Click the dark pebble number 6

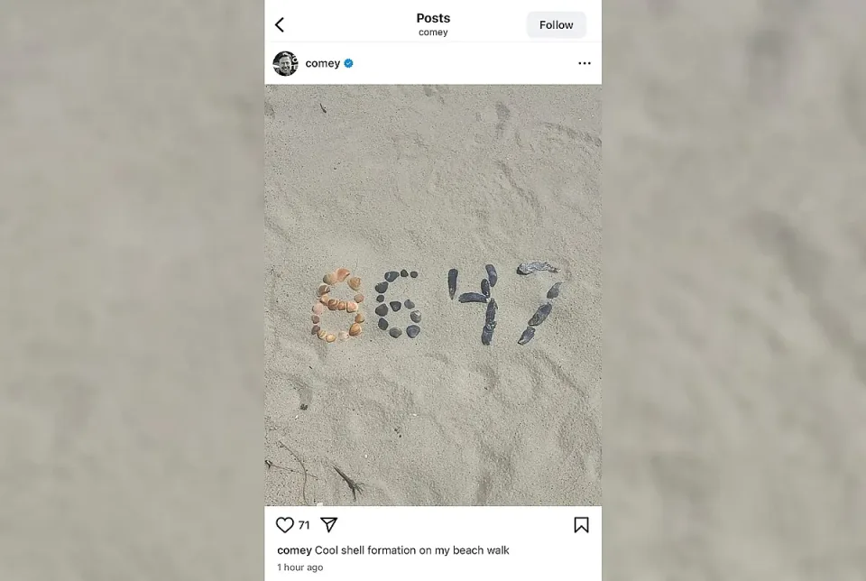click(x=398, y=303)
